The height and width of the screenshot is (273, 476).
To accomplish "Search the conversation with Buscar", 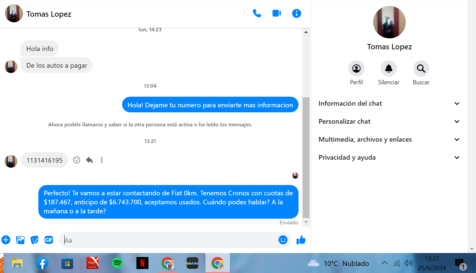I will tap(421, 69).
